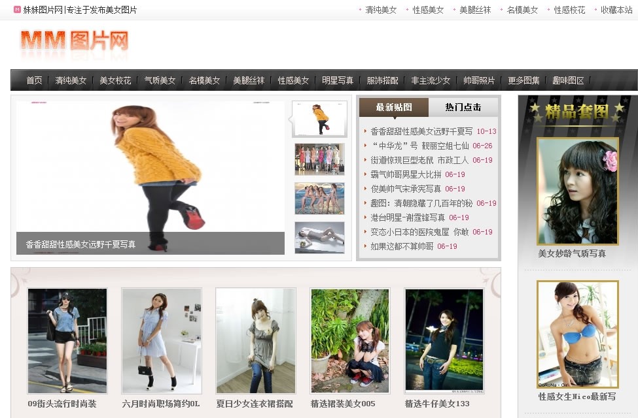Viewport: 638px width, 418px height.
Task: Open the 趣味图区 navigation section
Action: coord(568,80)
